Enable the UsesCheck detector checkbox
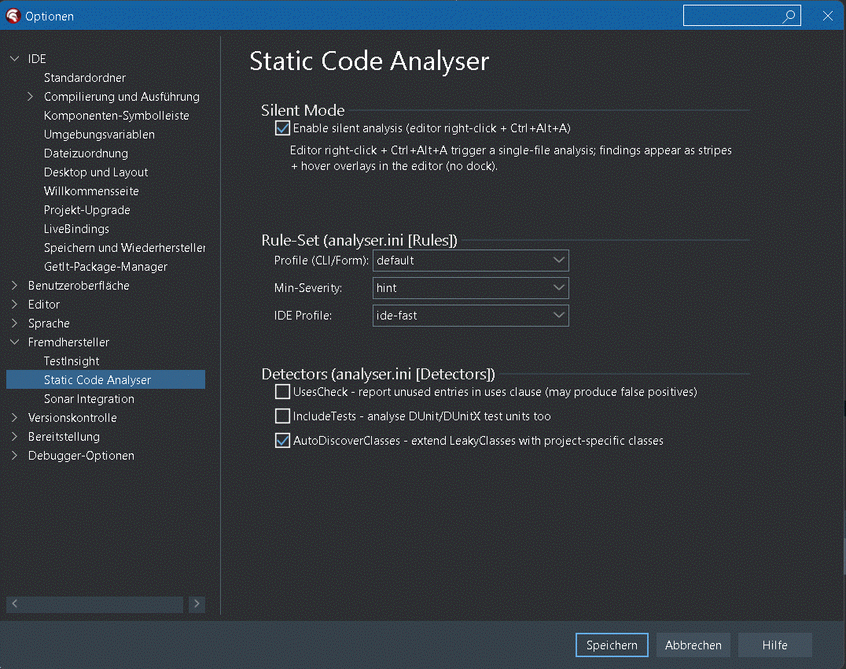 (x=282, y=391)
